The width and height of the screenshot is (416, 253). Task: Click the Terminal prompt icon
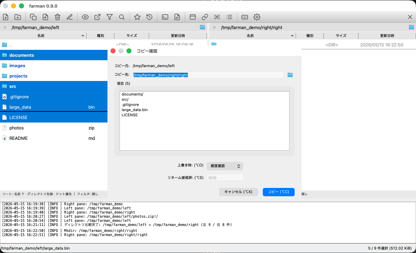coord(165,17)
